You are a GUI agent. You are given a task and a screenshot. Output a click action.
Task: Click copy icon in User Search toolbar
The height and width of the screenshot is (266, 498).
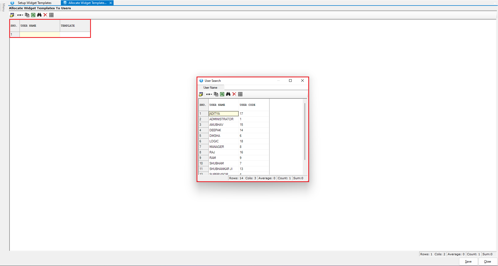coord(216,94)
